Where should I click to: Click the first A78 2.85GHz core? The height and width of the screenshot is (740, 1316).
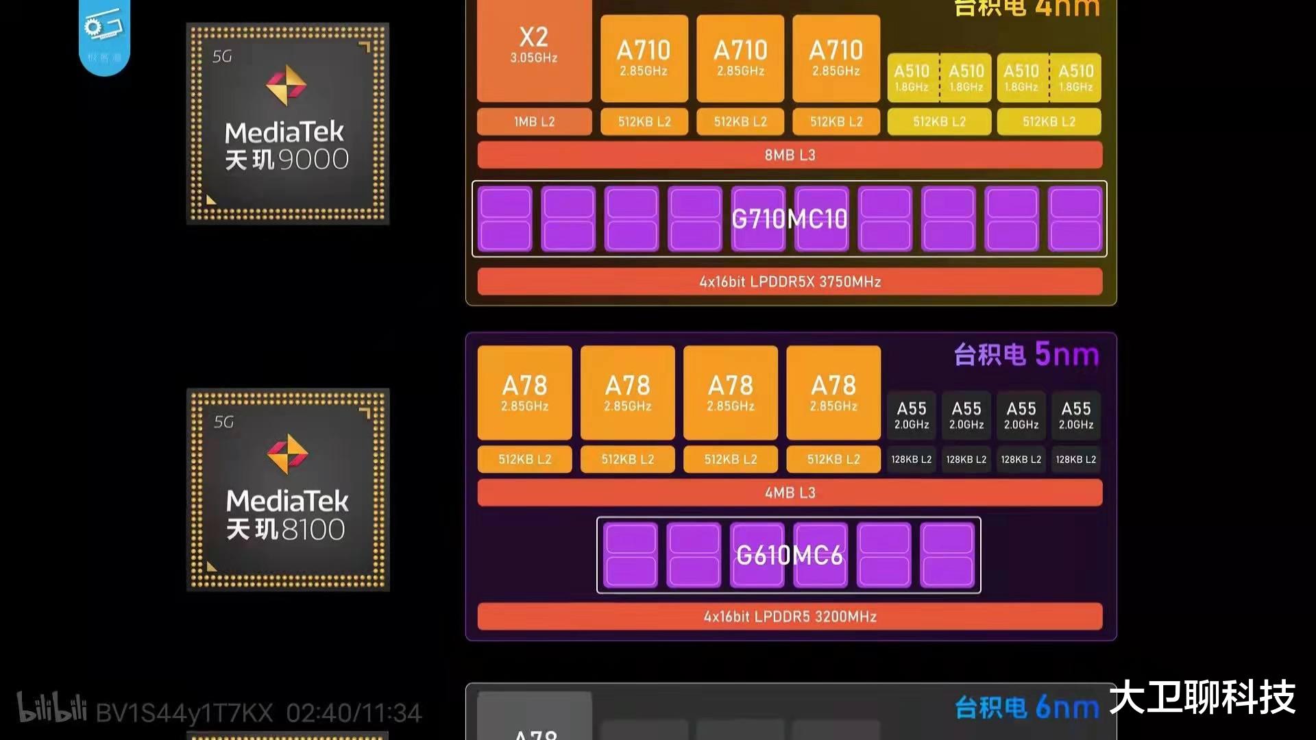[524, 393]
